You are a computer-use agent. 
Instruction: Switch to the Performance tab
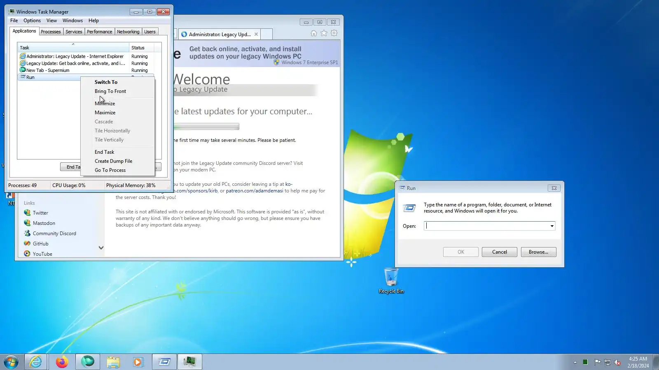[99, 32]
